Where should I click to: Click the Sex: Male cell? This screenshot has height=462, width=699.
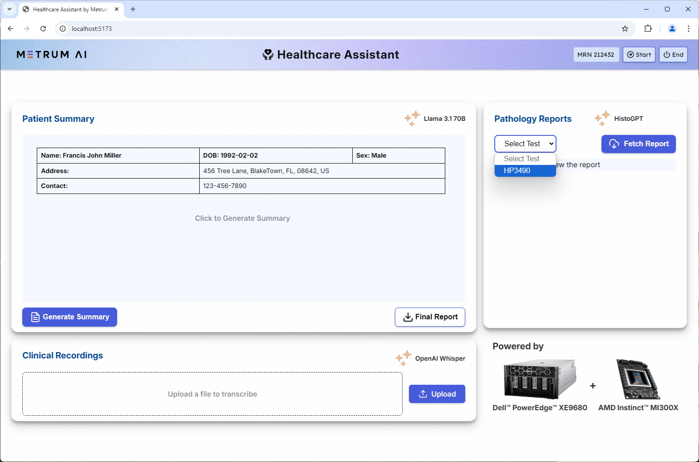[399, 155]
